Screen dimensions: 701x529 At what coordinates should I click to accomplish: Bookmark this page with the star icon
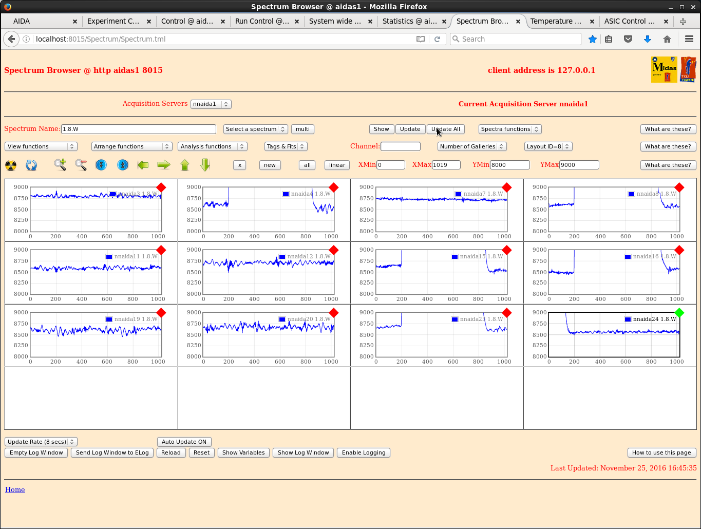593,39
